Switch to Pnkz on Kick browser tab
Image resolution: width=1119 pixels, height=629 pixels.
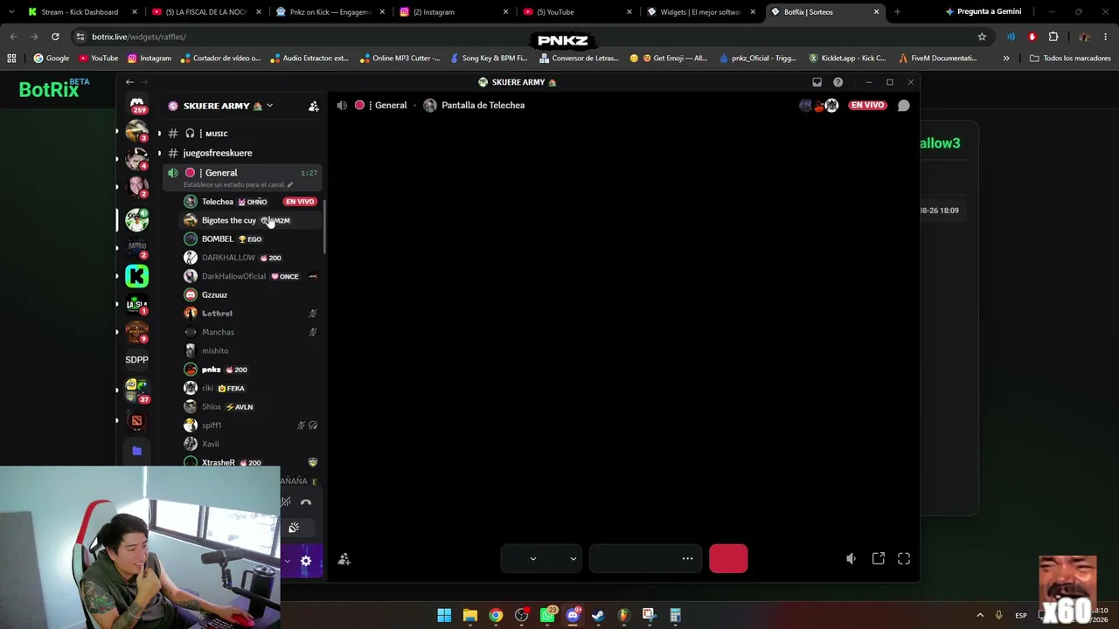(330, 12)
